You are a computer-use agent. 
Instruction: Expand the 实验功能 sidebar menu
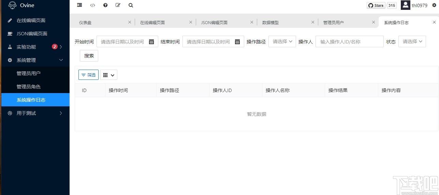click(x=35, y=47)
